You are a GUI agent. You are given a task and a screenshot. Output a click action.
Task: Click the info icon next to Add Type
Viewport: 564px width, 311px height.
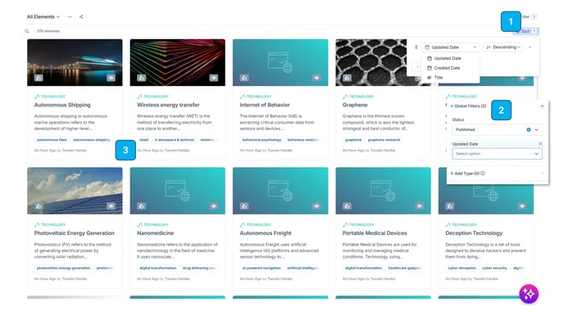click(x=483, y=174)
